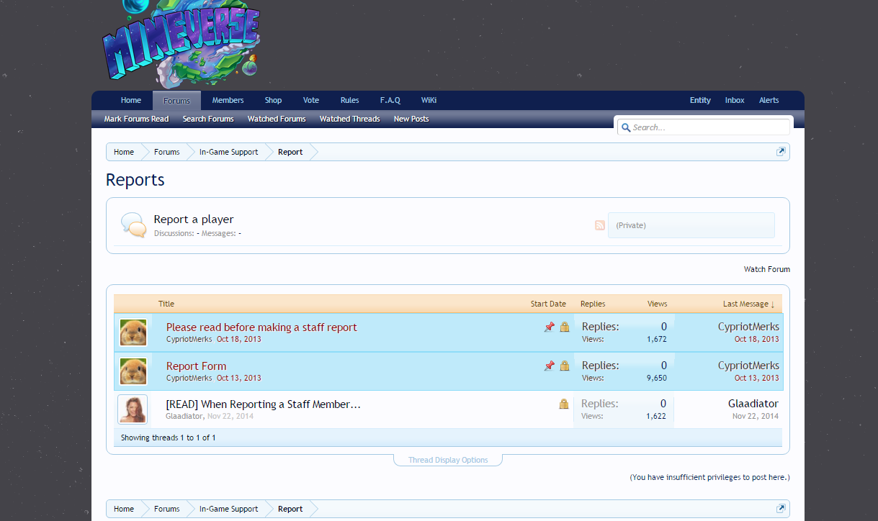Click Glaadiator in last message column
The height and width of the screenshot is (521, 878).
(753, 404)
